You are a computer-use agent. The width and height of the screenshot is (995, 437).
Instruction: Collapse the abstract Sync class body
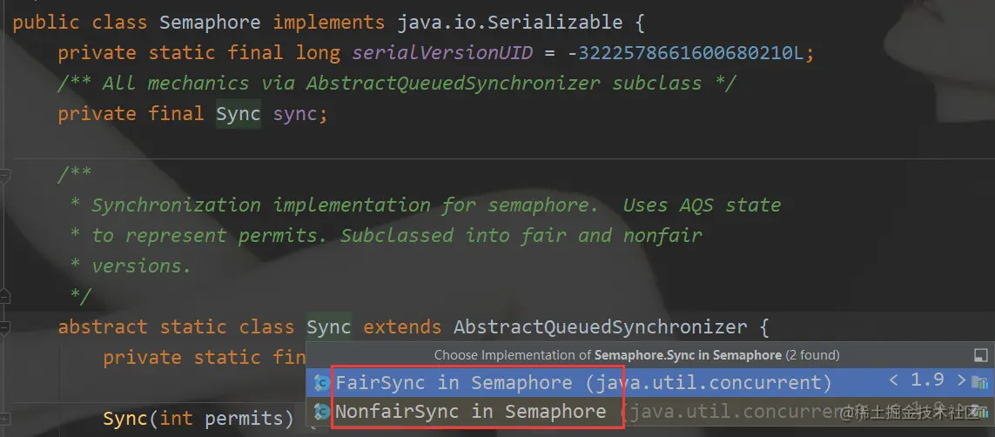click(x=4, y=327)
